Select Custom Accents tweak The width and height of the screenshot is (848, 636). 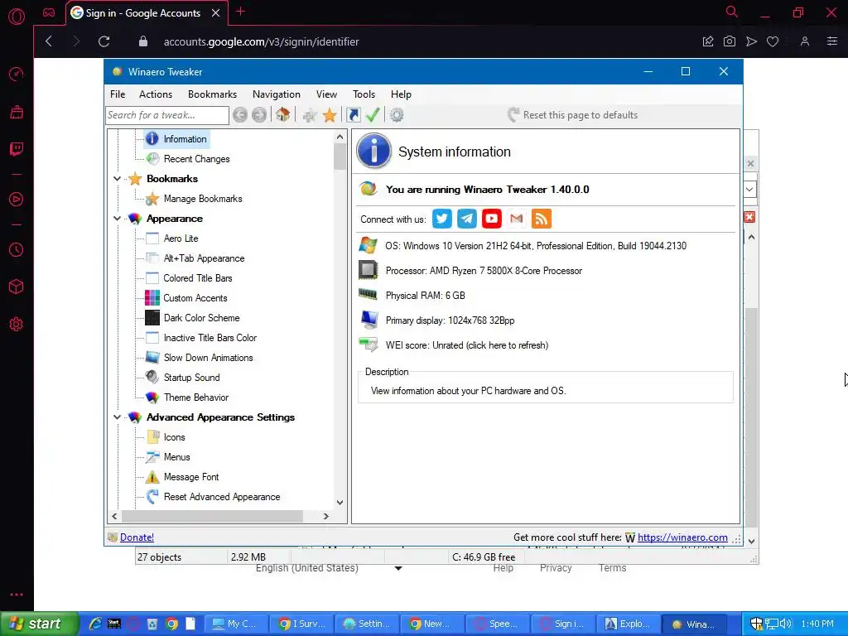pyautogui.click(x=195, y=298)
